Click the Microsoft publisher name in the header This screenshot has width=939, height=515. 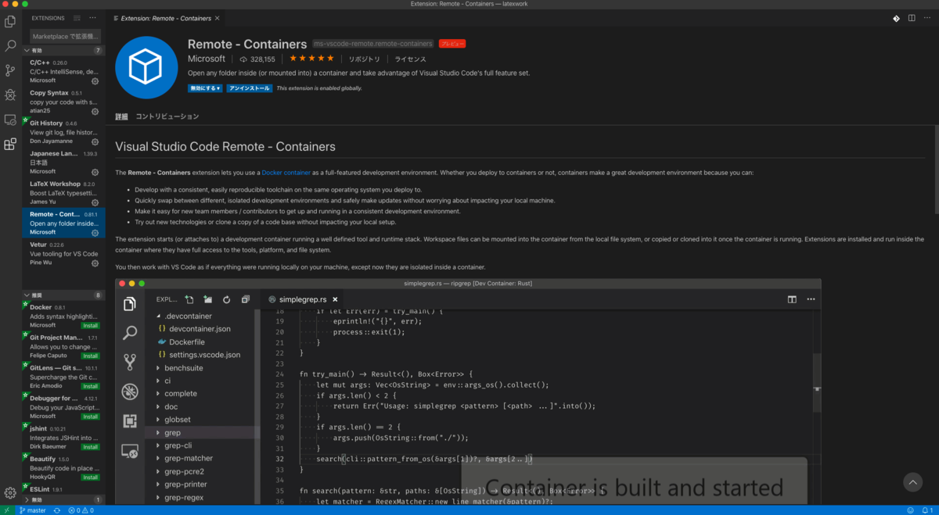point(207,59)
